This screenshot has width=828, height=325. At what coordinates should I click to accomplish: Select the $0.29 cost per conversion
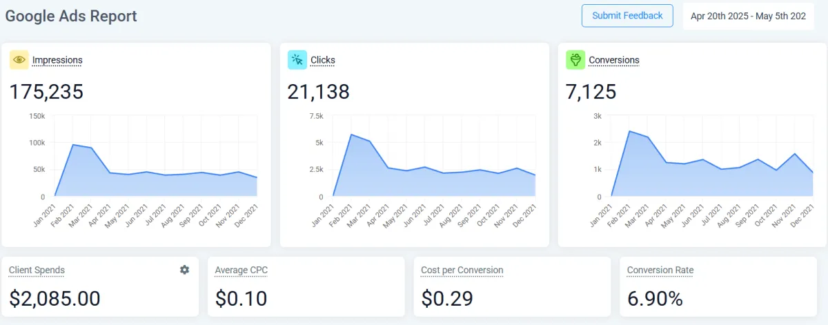447,298
